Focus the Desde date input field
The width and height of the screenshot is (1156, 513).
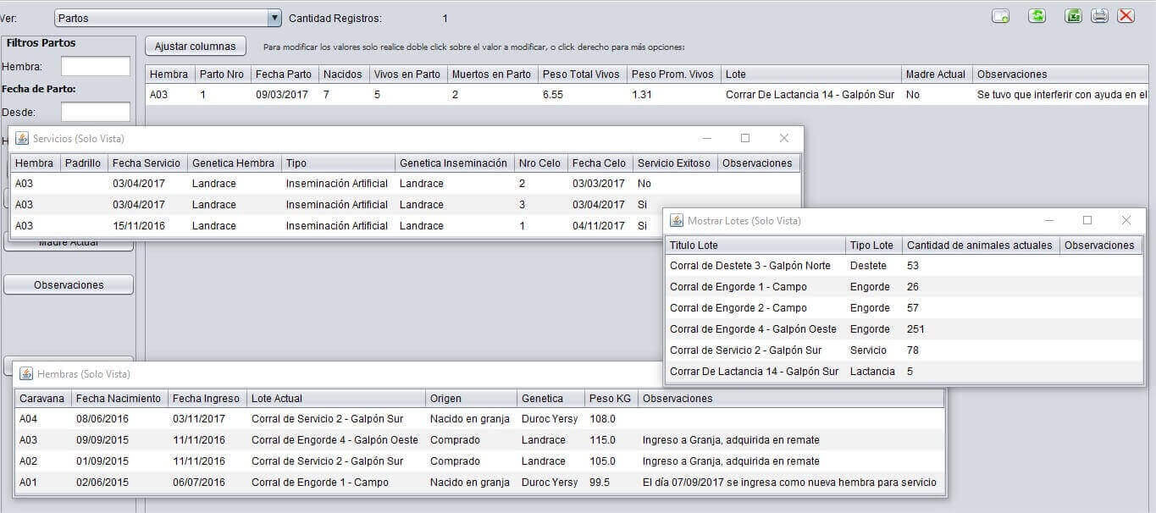point(96,112)
